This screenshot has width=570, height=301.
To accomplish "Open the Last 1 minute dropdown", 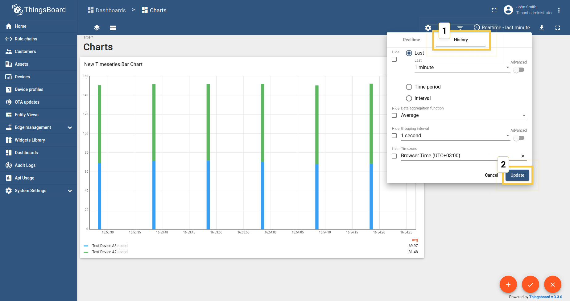I will point(461,68).
